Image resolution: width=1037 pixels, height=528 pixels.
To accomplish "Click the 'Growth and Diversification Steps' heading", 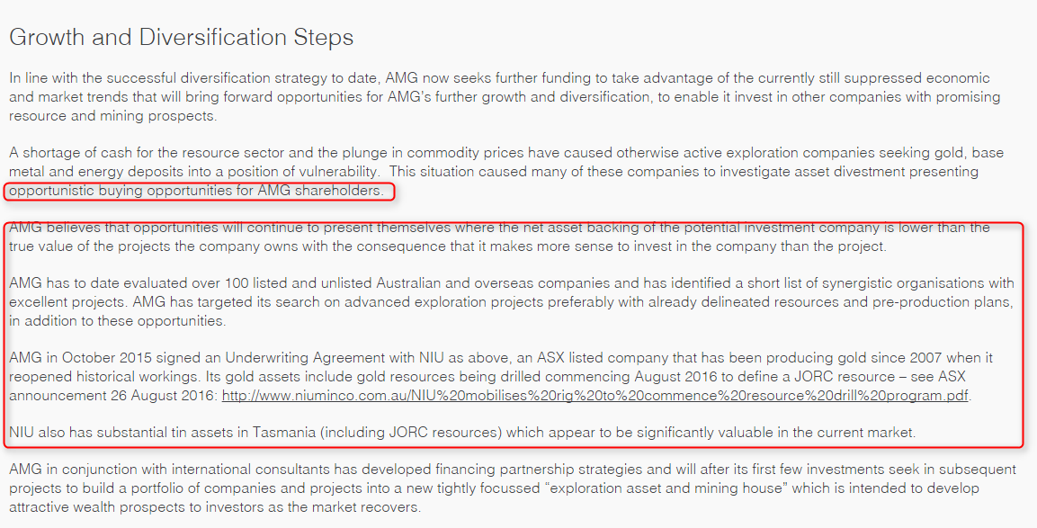I will click(x=181, y=37).
